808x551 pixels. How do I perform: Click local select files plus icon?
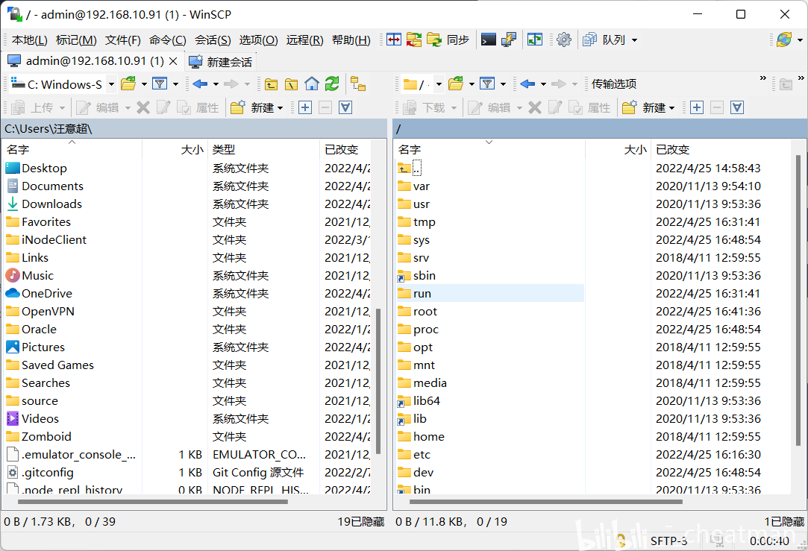point(305,107)
